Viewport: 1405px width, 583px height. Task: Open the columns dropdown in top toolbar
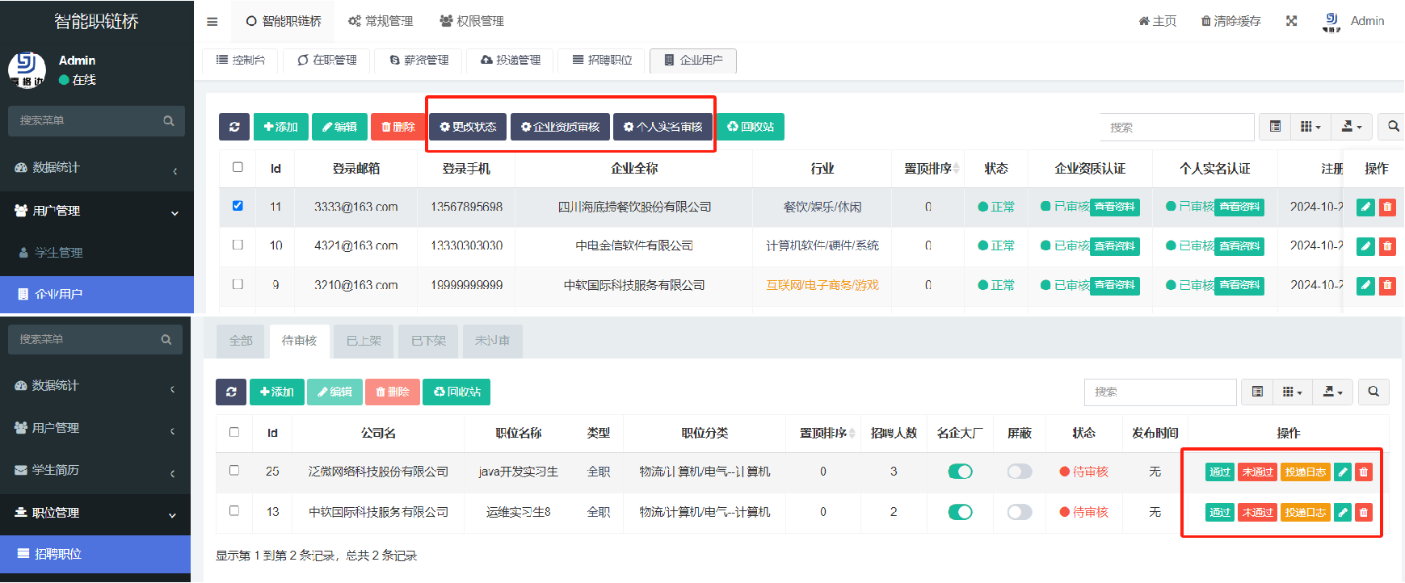point(1310,127)
